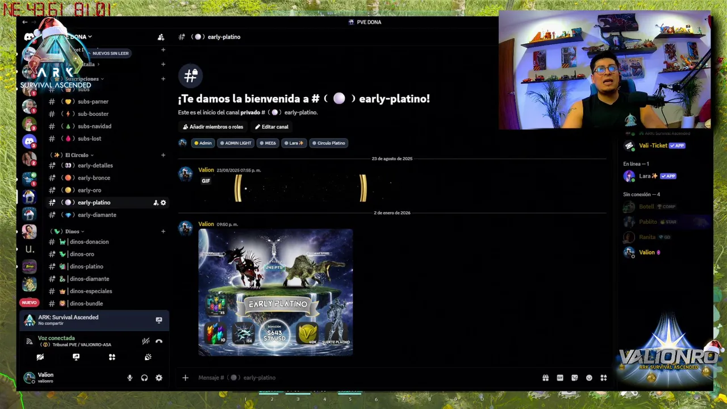Go back with the arrow in title bar
Image resolution: width=727 pixels, height=409 pixels.
pos(25,22)
